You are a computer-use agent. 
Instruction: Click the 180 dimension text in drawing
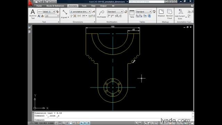pos(112,26)
